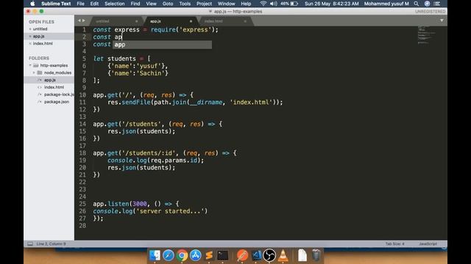Open the Edit menu
The height and width of the screenshot is (264, 471).
[x=94, y=4]
